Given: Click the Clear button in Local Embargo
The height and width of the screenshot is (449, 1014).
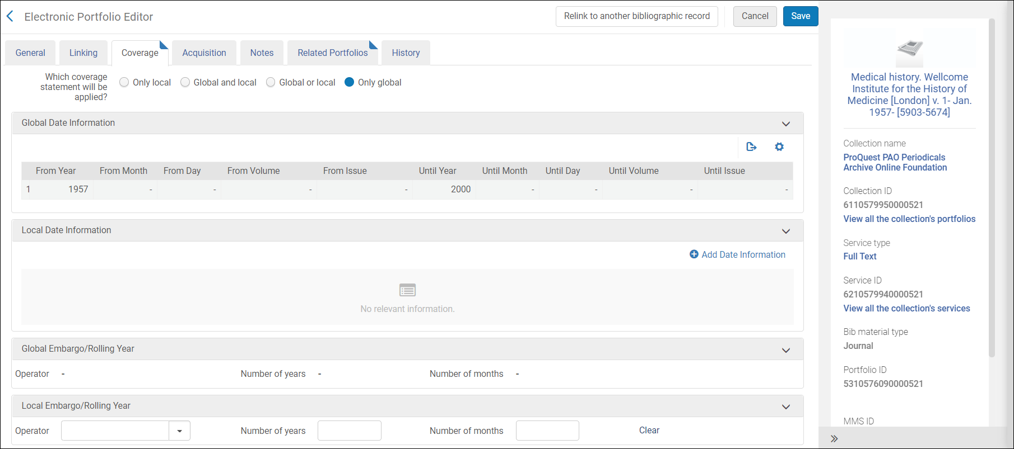Looking at the screenshot, I should tap(649, 430).
